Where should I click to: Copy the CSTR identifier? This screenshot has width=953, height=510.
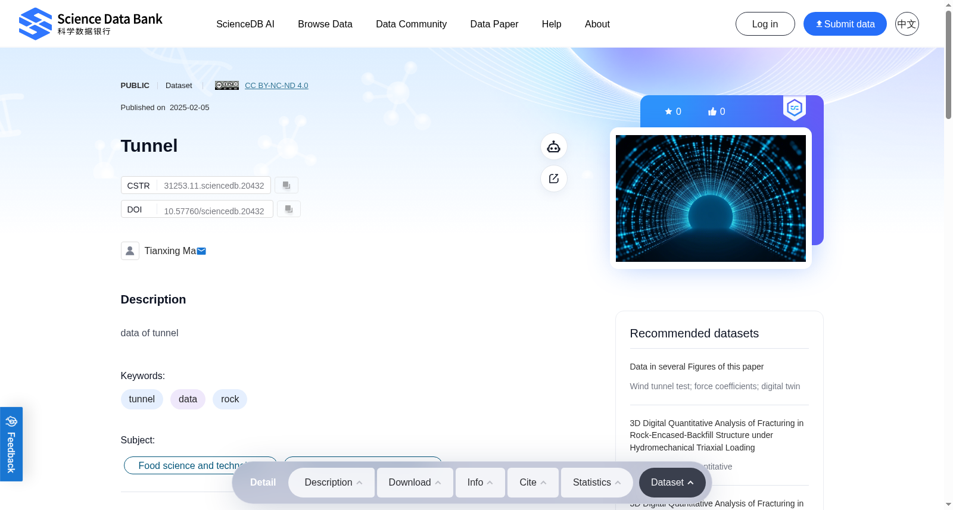click(x=286, y=185)
